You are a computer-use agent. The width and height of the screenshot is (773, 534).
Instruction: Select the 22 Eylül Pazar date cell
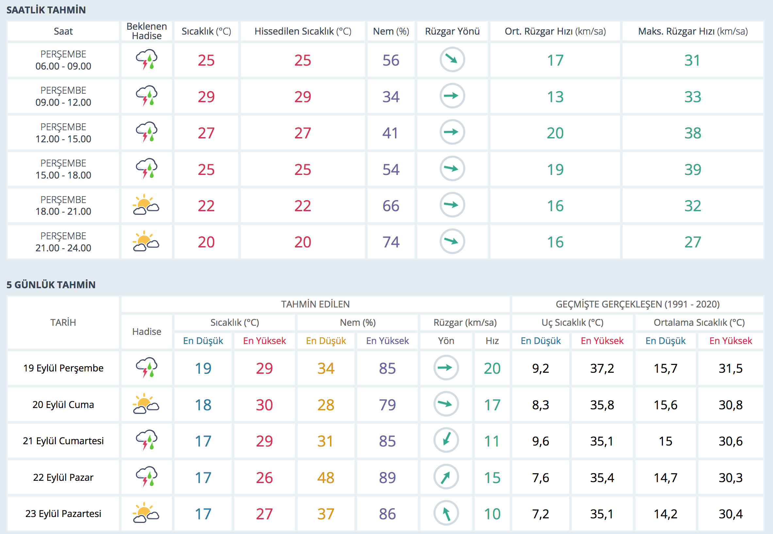coord(63,477)
